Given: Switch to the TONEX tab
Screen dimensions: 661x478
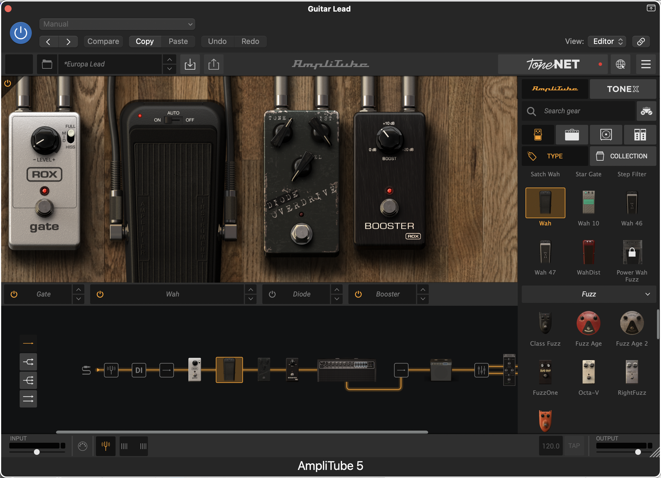Looking at the screenshot, I should (x=623, y=89).
